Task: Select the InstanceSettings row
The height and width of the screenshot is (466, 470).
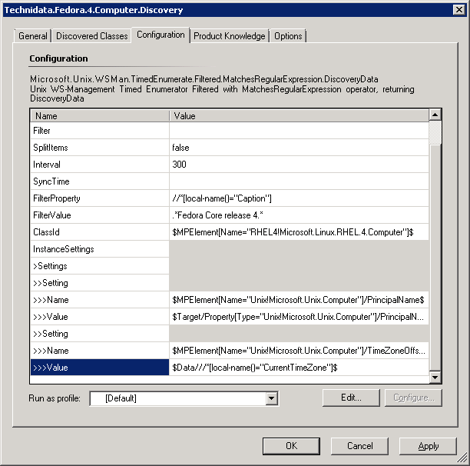Action: point(100,249)
